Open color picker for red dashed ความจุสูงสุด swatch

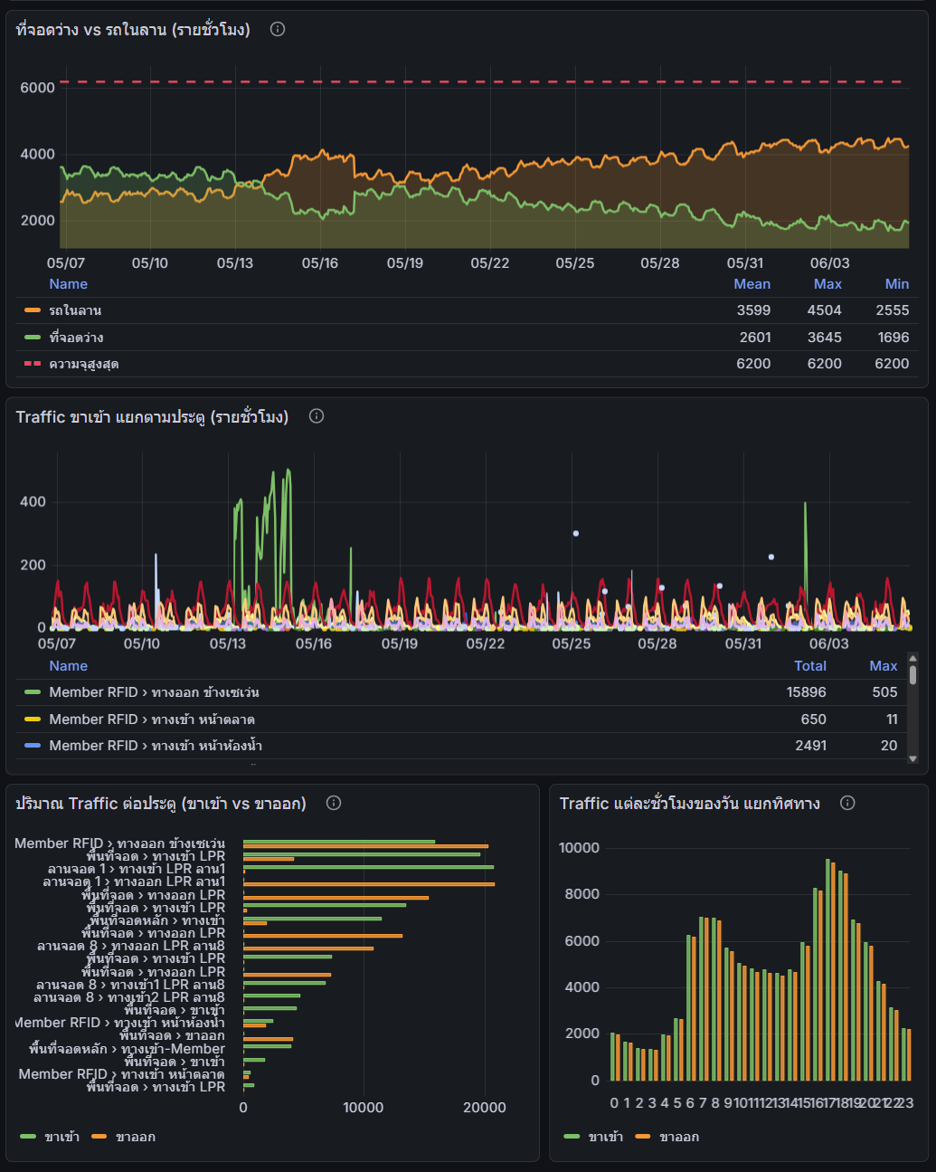tap(33, 364)
